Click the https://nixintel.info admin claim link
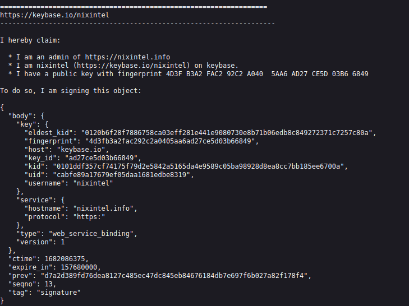The image size is (409, 306). (127, 57)
